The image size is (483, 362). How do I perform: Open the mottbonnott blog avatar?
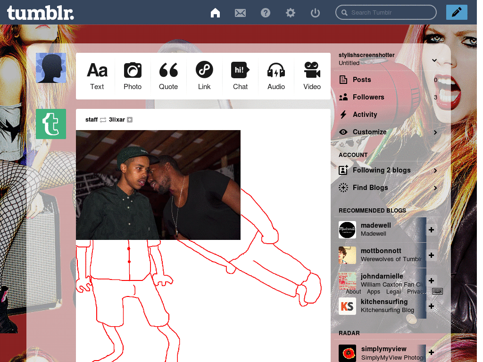pyautogui.click(x=347, y=255)
